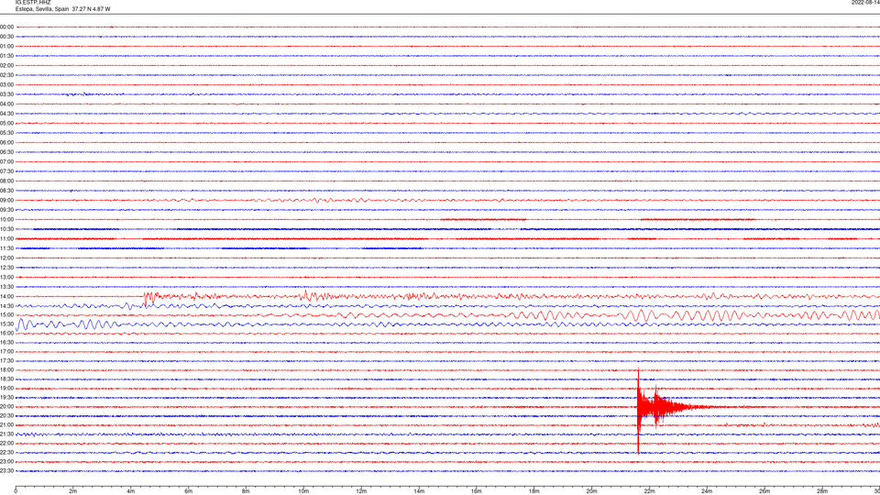Select the 01:00 row label
880x495 pixels.
tap(6, 47)
